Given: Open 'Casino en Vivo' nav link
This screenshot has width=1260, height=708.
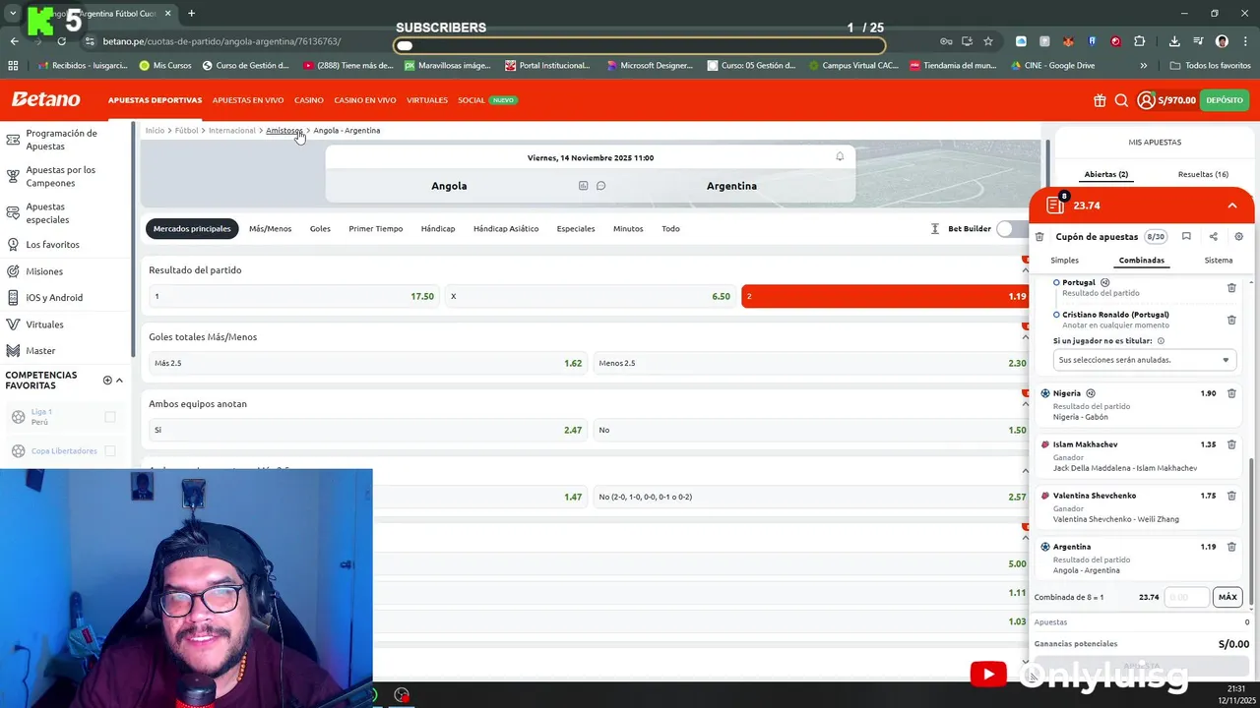Looking at the screenshot, I should coord(365,100).
